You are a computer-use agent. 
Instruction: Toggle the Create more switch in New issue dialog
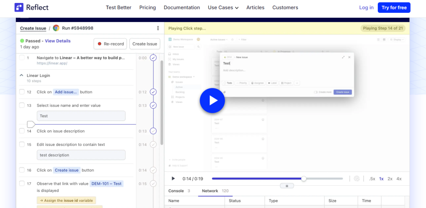tap(316, 92)
